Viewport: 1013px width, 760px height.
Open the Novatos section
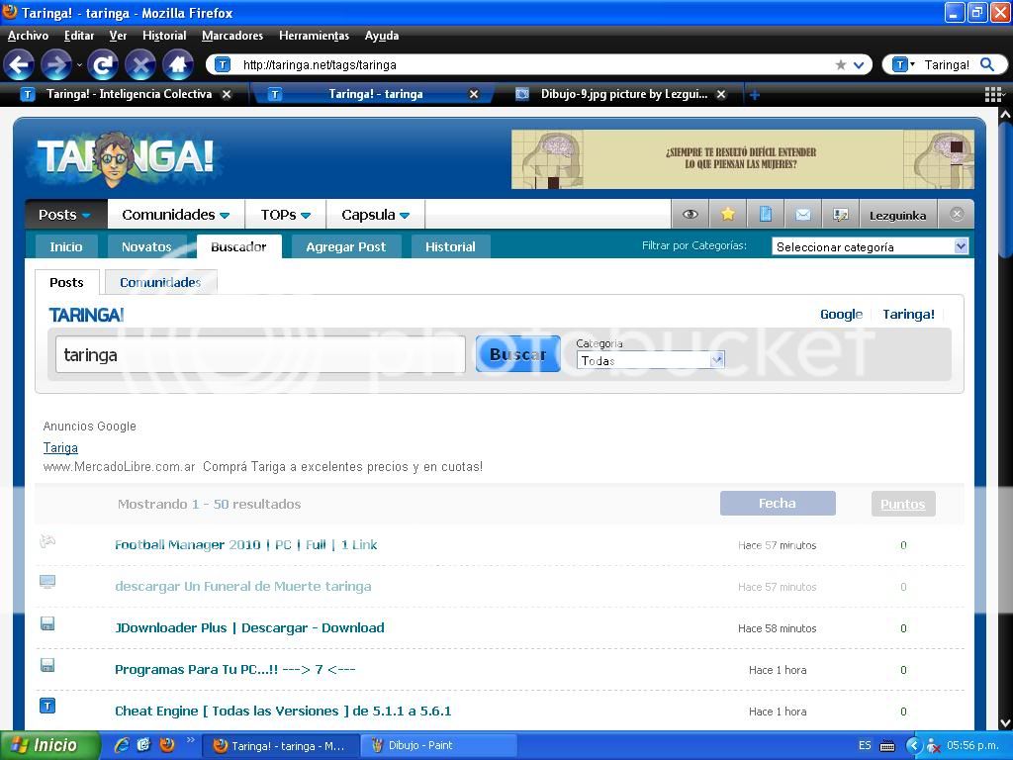tap(146, 246)
